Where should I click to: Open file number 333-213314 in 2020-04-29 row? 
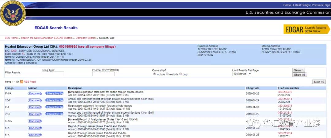[285, 99]
